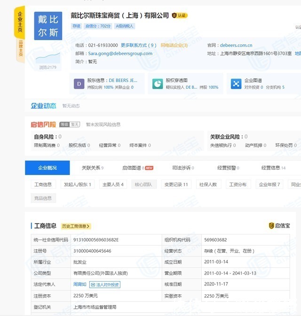Click 环保处罚 0 risk item
This screenshot has height=316, width=301.
286,145
